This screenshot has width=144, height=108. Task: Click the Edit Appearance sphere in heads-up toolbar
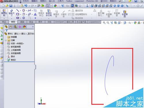[135, 23]
